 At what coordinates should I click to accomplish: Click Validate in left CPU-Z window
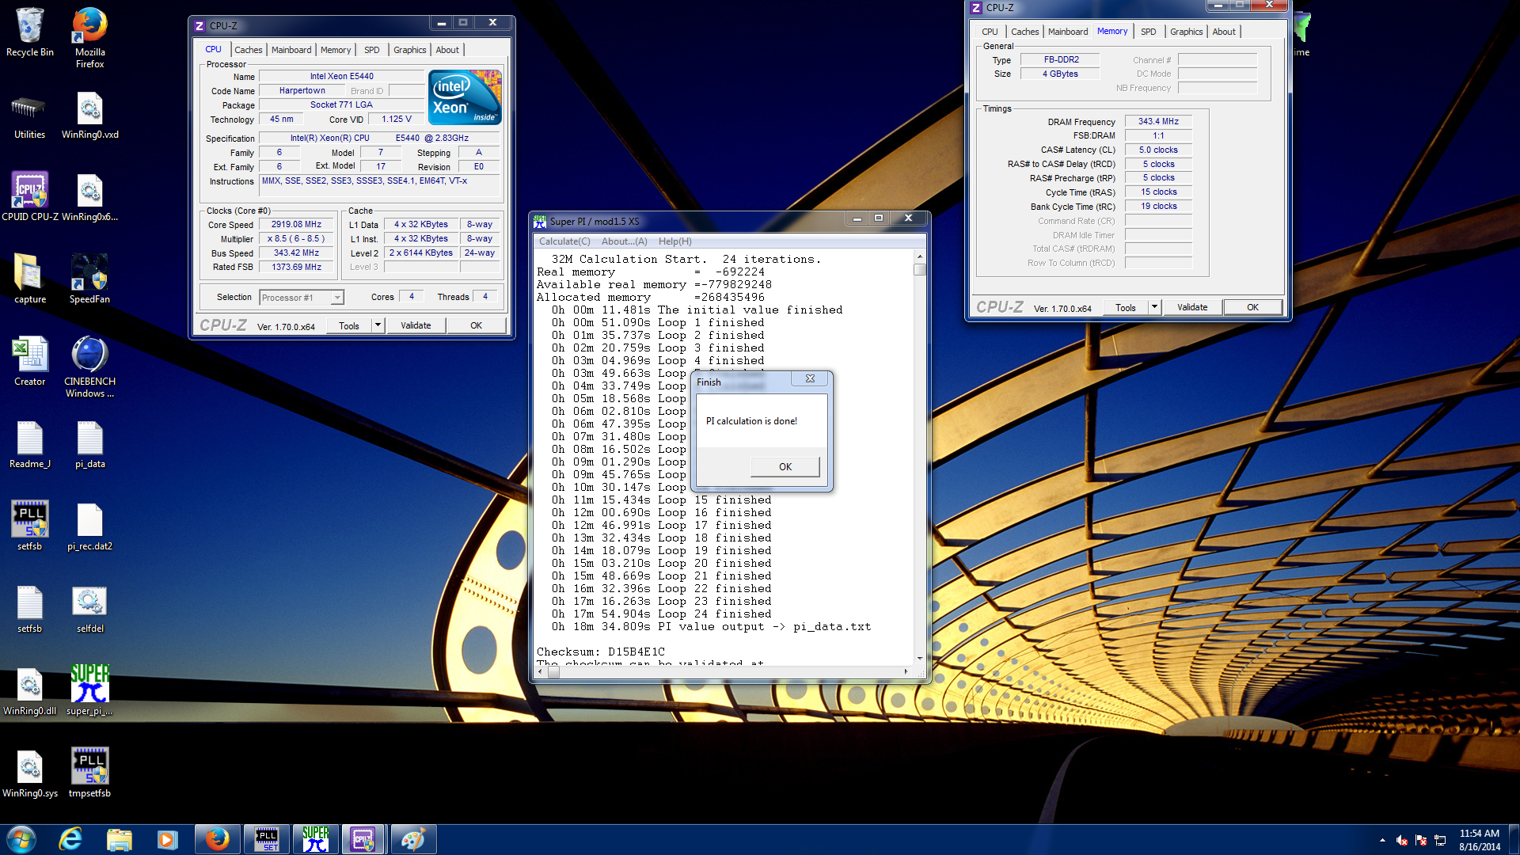(416, 325)
